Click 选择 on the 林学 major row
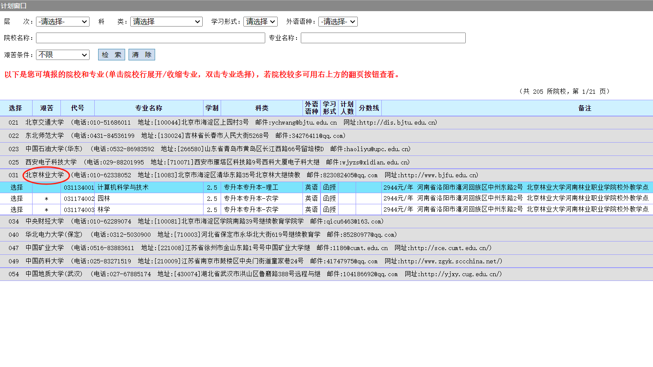The image size is (653, 367). pos(16,209)
